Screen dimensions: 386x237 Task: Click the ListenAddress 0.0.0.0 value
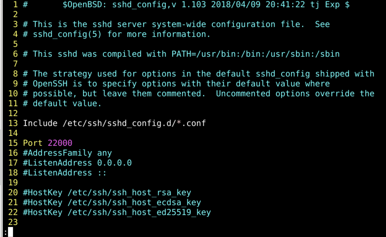(x=114, y=163)
